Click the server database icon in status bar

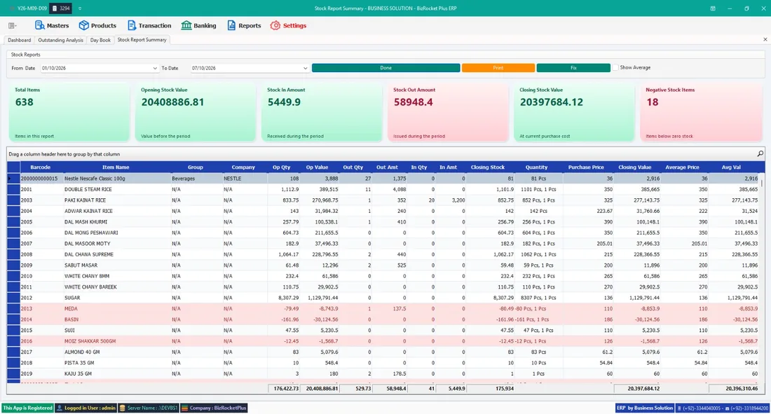tap(123, 408)
